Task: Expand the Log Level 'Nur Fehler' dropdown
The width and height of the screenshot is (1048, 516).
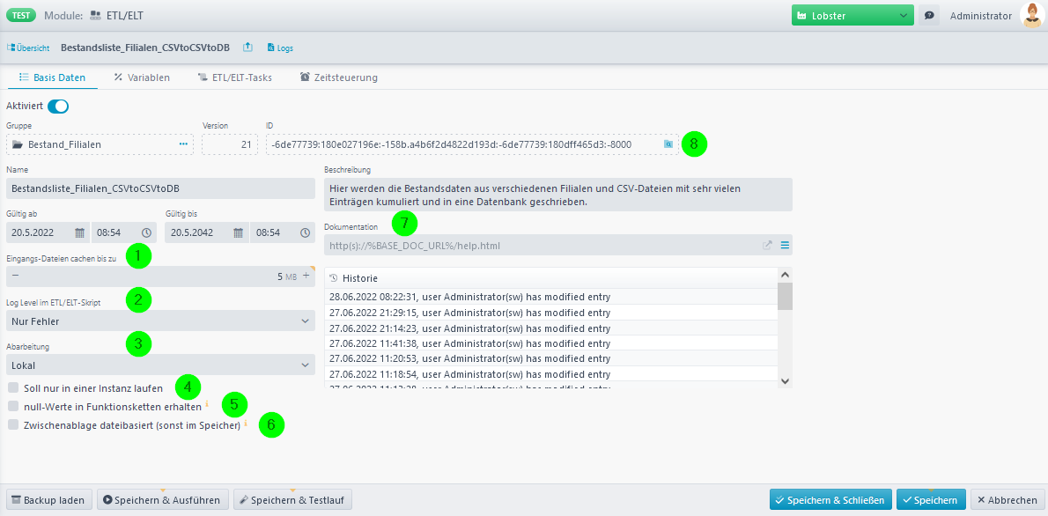Action: [160, 321]
